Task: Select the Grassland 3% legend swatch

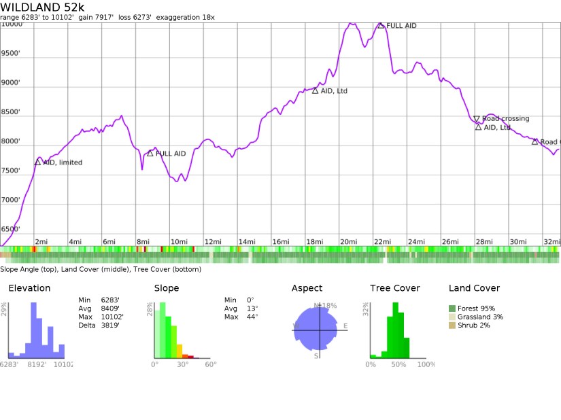Action: 453,317
